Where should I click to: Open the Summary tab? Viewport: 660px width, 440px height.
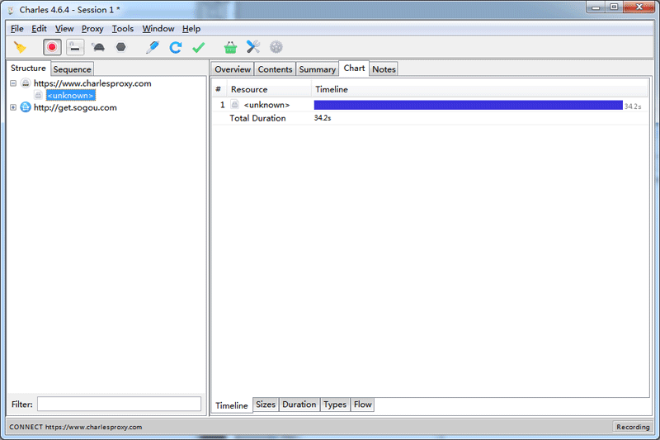[x=318, y=69]
